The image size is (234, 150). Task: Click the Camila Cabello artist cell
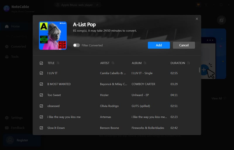113,73
